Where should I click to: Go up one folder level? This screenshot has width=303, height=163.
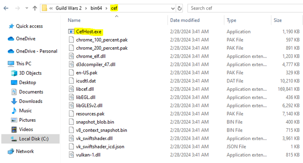click(x=35, y=8)
